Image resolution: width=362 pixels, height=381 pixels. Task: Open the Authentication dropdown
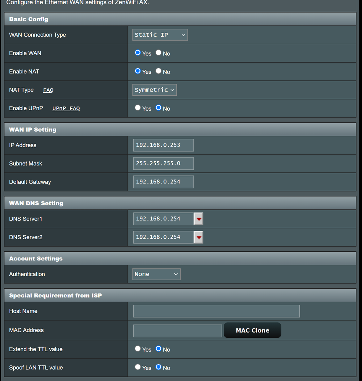pyautogui.click(x=156, y=274)
